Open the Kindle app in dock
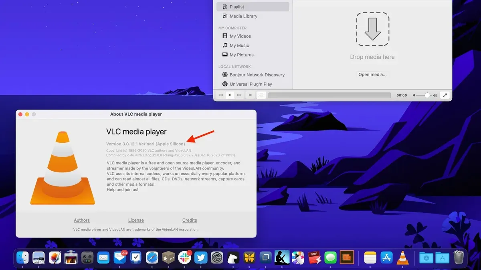This screenshot has height=270, width=481. tap(282, 258)
